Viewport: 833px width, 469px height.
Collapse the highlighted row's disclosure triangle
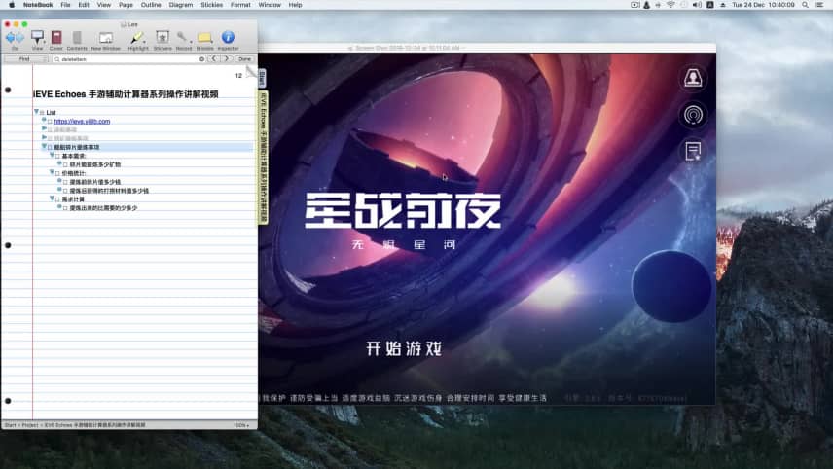coord(44,147)
